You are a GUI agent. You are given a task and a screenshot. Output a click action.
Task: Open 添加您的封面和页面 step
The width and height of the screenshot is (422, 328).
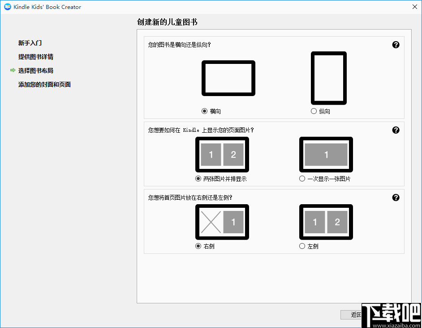tap(45, 84)
